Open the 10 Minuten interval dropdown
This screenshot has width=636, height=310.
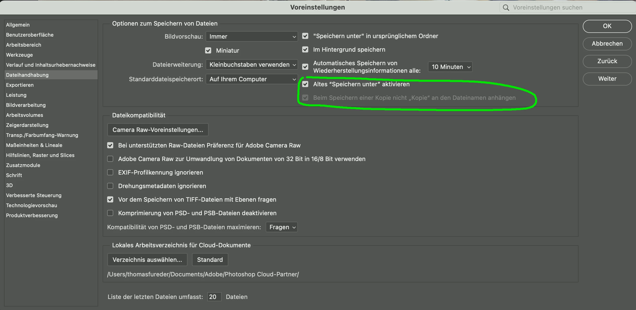(x=450, y=67)
